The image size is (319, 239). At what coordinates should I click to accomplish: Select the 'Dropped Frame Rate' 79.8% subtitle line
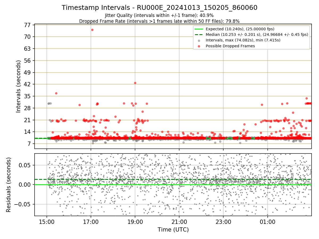159,21
